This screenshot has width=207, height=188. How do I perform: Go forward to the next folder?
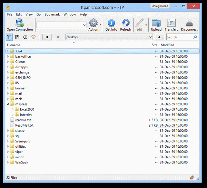tap(58, 37)
